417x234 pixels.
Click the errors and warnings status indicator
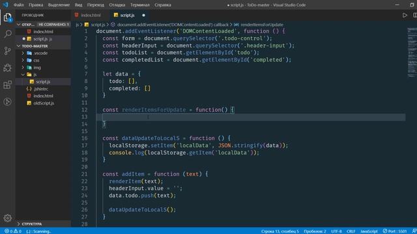click(13, 231)
